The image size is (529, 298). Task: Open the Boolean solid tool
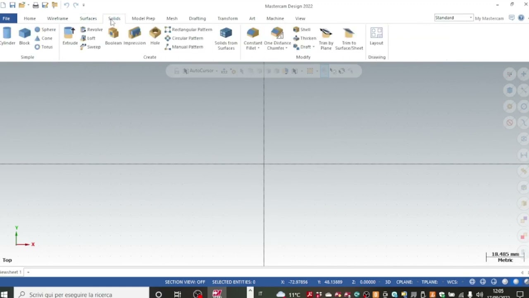(x=113, y=36)
